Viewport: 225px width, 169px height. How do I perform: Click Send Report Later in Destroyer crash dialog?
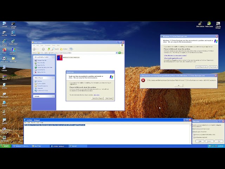click(x=201, y=67)
